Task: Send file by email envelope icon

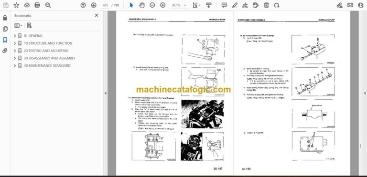Action: (x=350, y=5)
